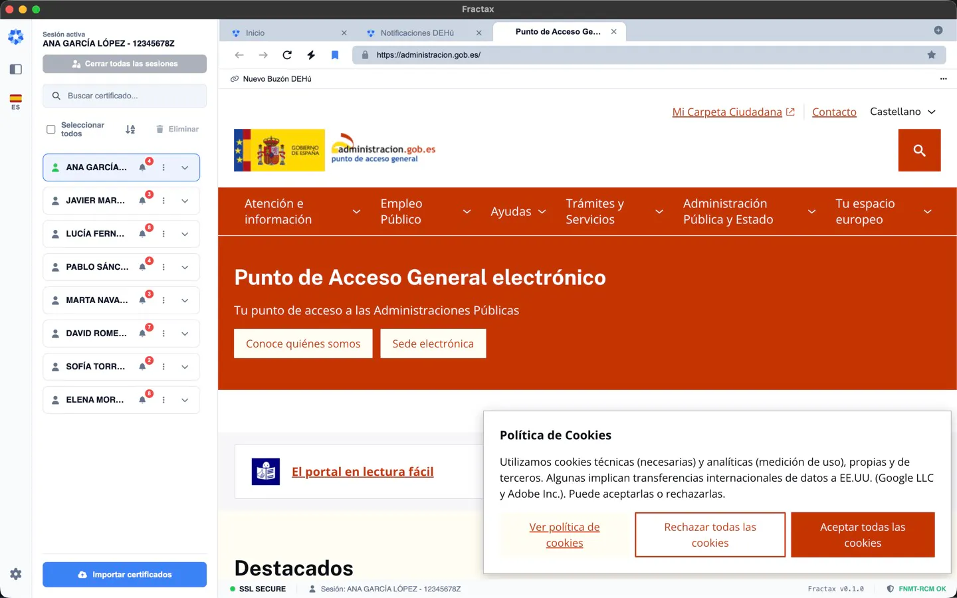Reload the page with the refresh icon
Screen dimensions: 957x598
(x=287, y=55)
